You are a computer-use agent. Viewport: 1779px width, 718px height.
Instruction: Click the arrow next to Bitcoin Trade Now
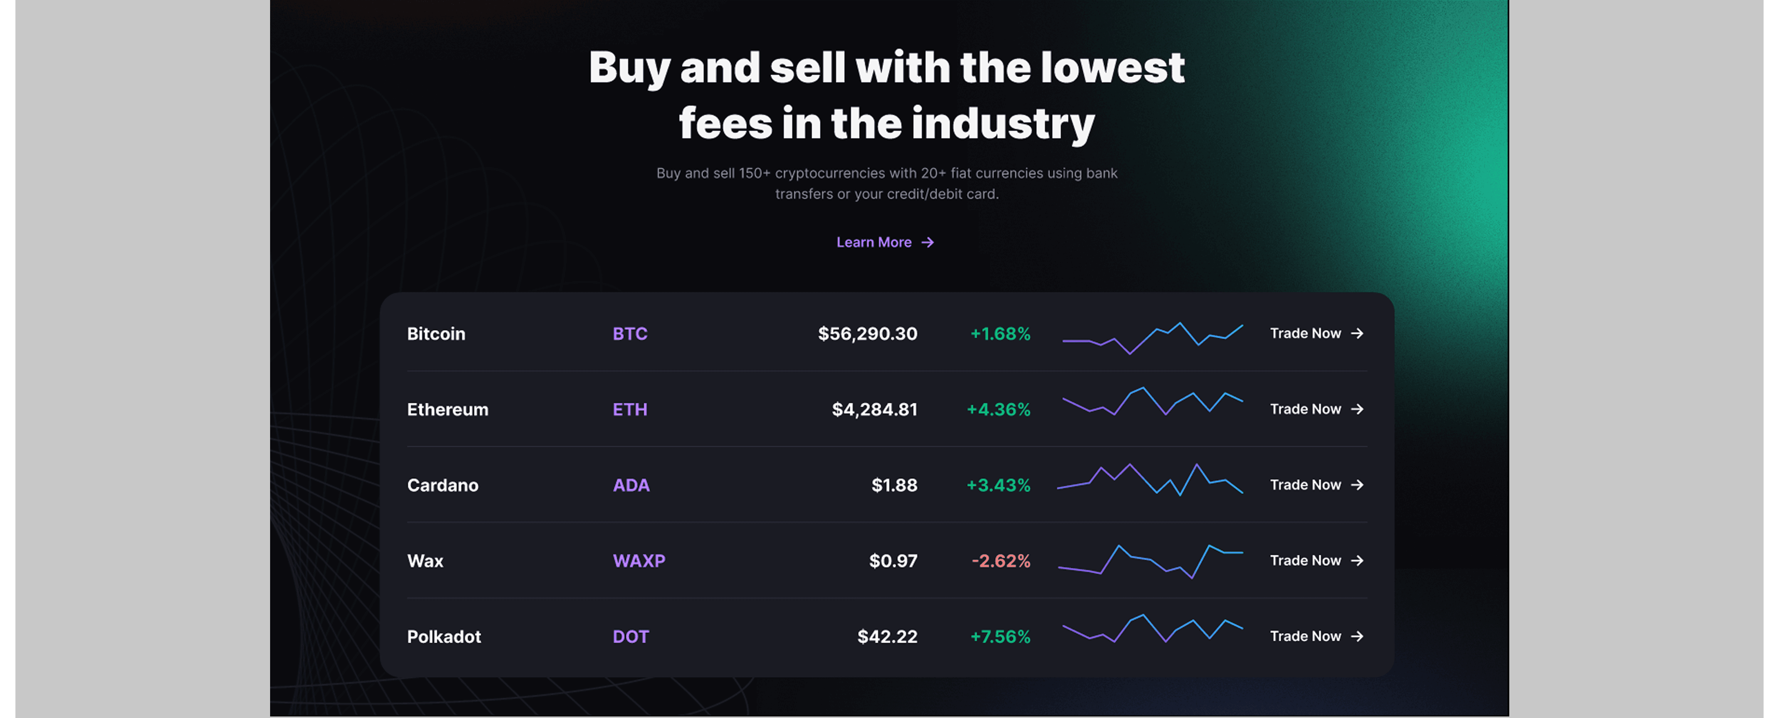[1357, 334]
